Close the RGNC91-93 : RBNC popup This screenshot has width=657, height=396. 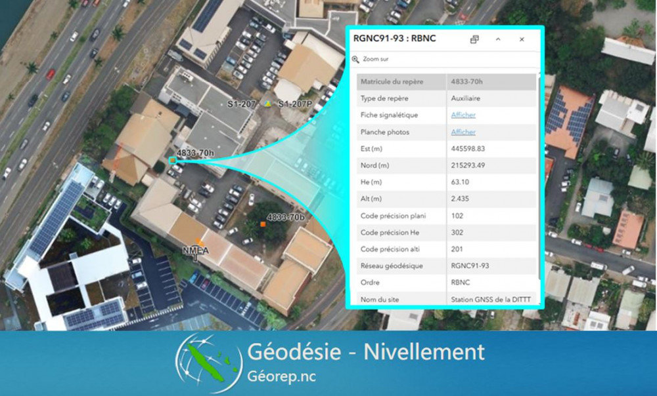click(522, 39)
